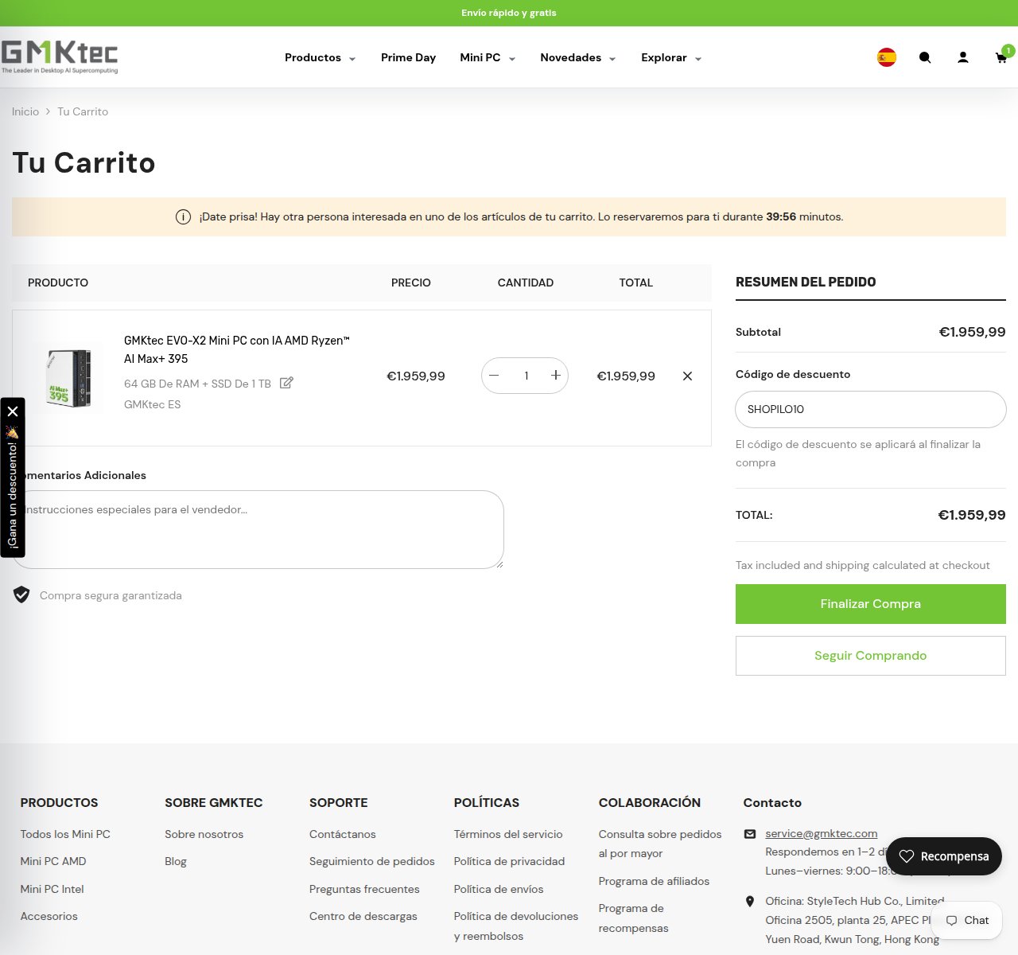1018x955 pixels.
Task: Go to Inicio breadcrumb
Action: point(25,111)
